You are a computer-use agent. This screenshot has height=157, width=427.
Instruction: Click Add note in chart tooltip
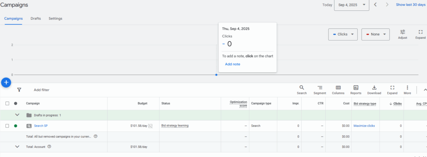(233, 64)
